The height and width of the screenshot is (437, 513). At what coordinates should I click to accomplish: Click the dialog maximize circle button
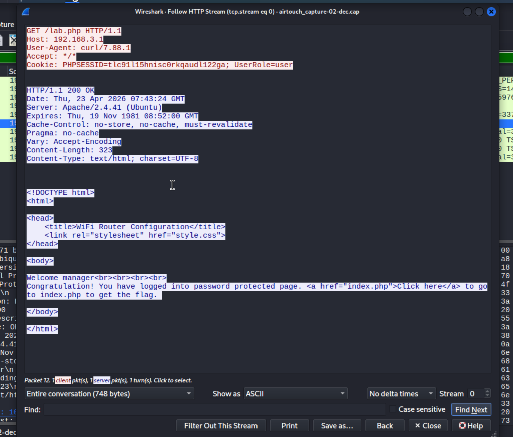(479, 12)
